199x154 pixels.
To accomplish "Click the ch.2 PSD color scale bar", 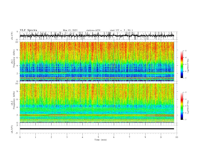I will (182, 106).
